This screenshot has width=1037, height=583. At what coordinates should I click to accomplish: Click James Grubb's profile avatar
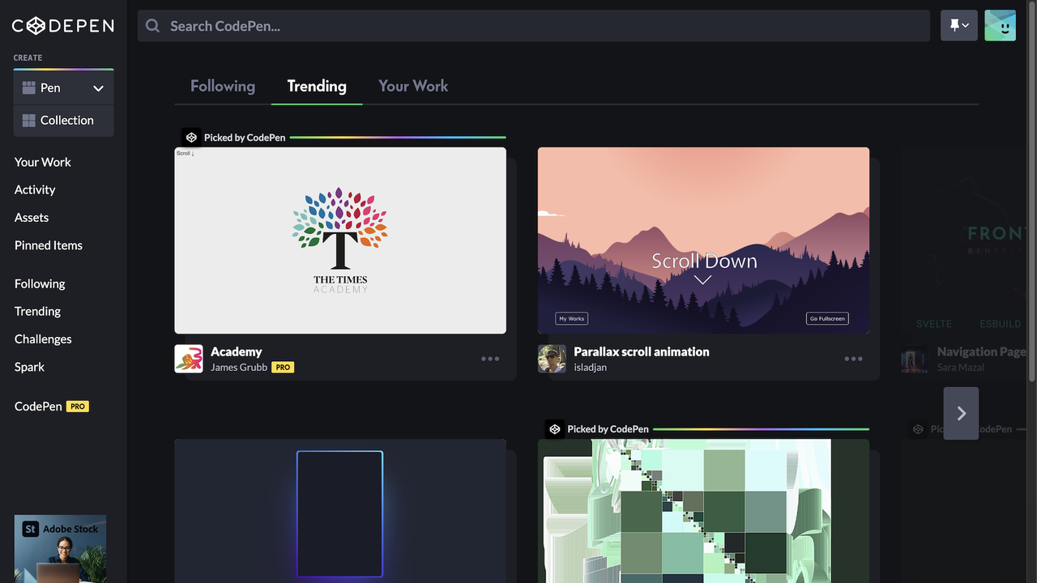point(189,359)
